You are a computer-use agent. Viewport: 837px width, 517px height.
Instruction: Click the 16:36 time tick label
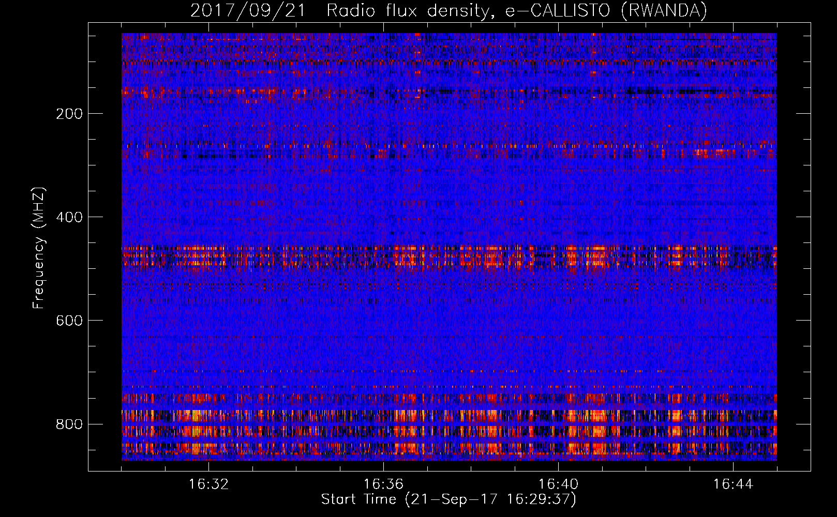(x=383, y=484)
